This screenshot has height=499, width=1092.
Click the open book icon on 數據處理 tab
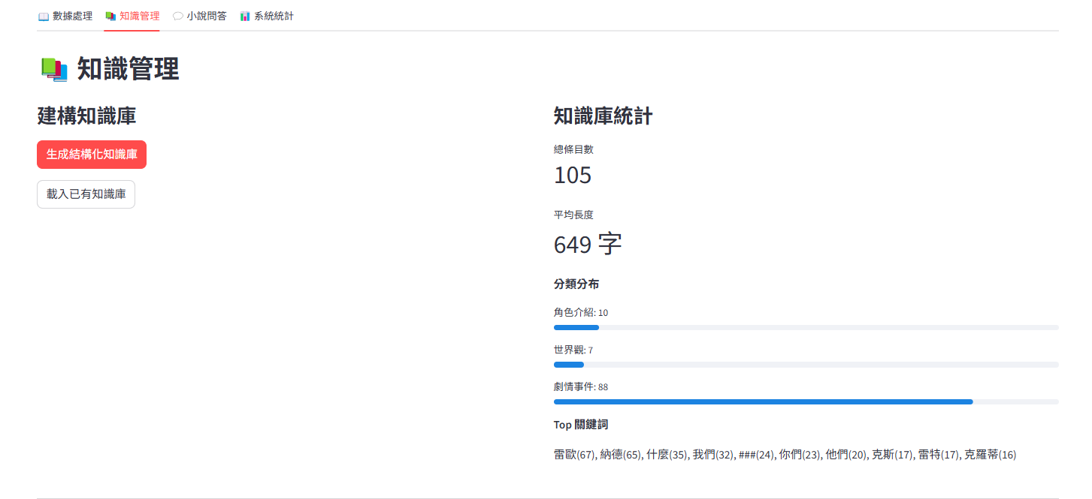click(x=44, y=16)
